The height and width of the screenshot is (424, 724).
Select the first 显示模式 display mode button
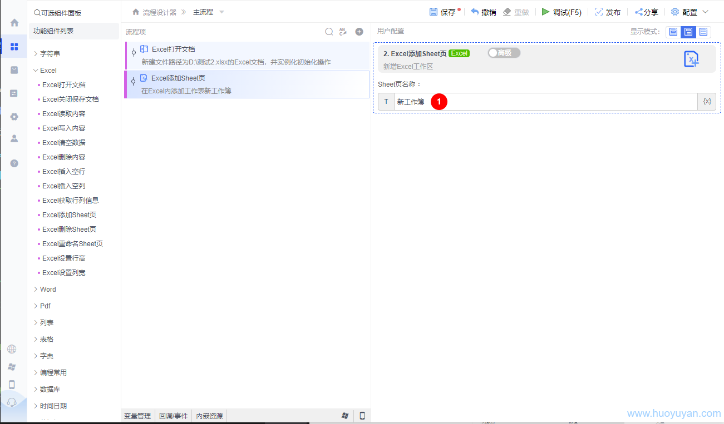[x=673, y=32]
